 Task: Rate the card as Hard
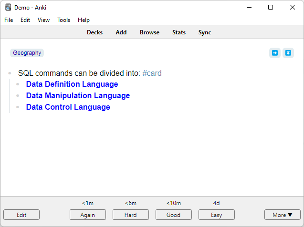coord(131,215)
